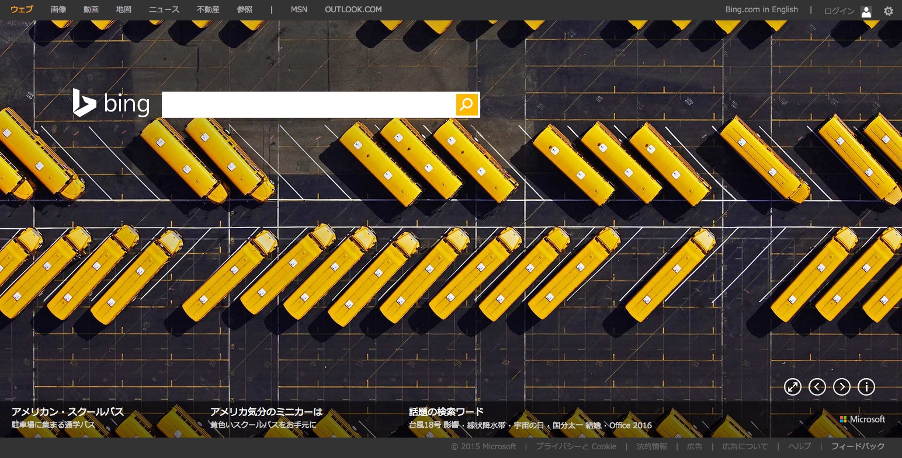Open the プライバシーと Cookie link
Viewport: 902px width, 458px height.
[x=576, y=446]
